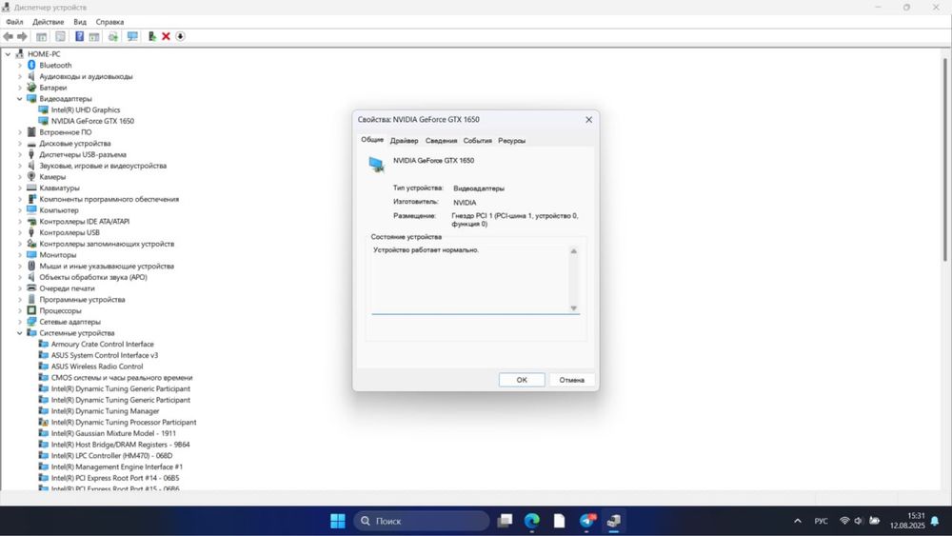Image resolution: width=952 pixels, height=536 pixels.
Task: Switch to the События tab in properties dialog
Action: point(477,140)
